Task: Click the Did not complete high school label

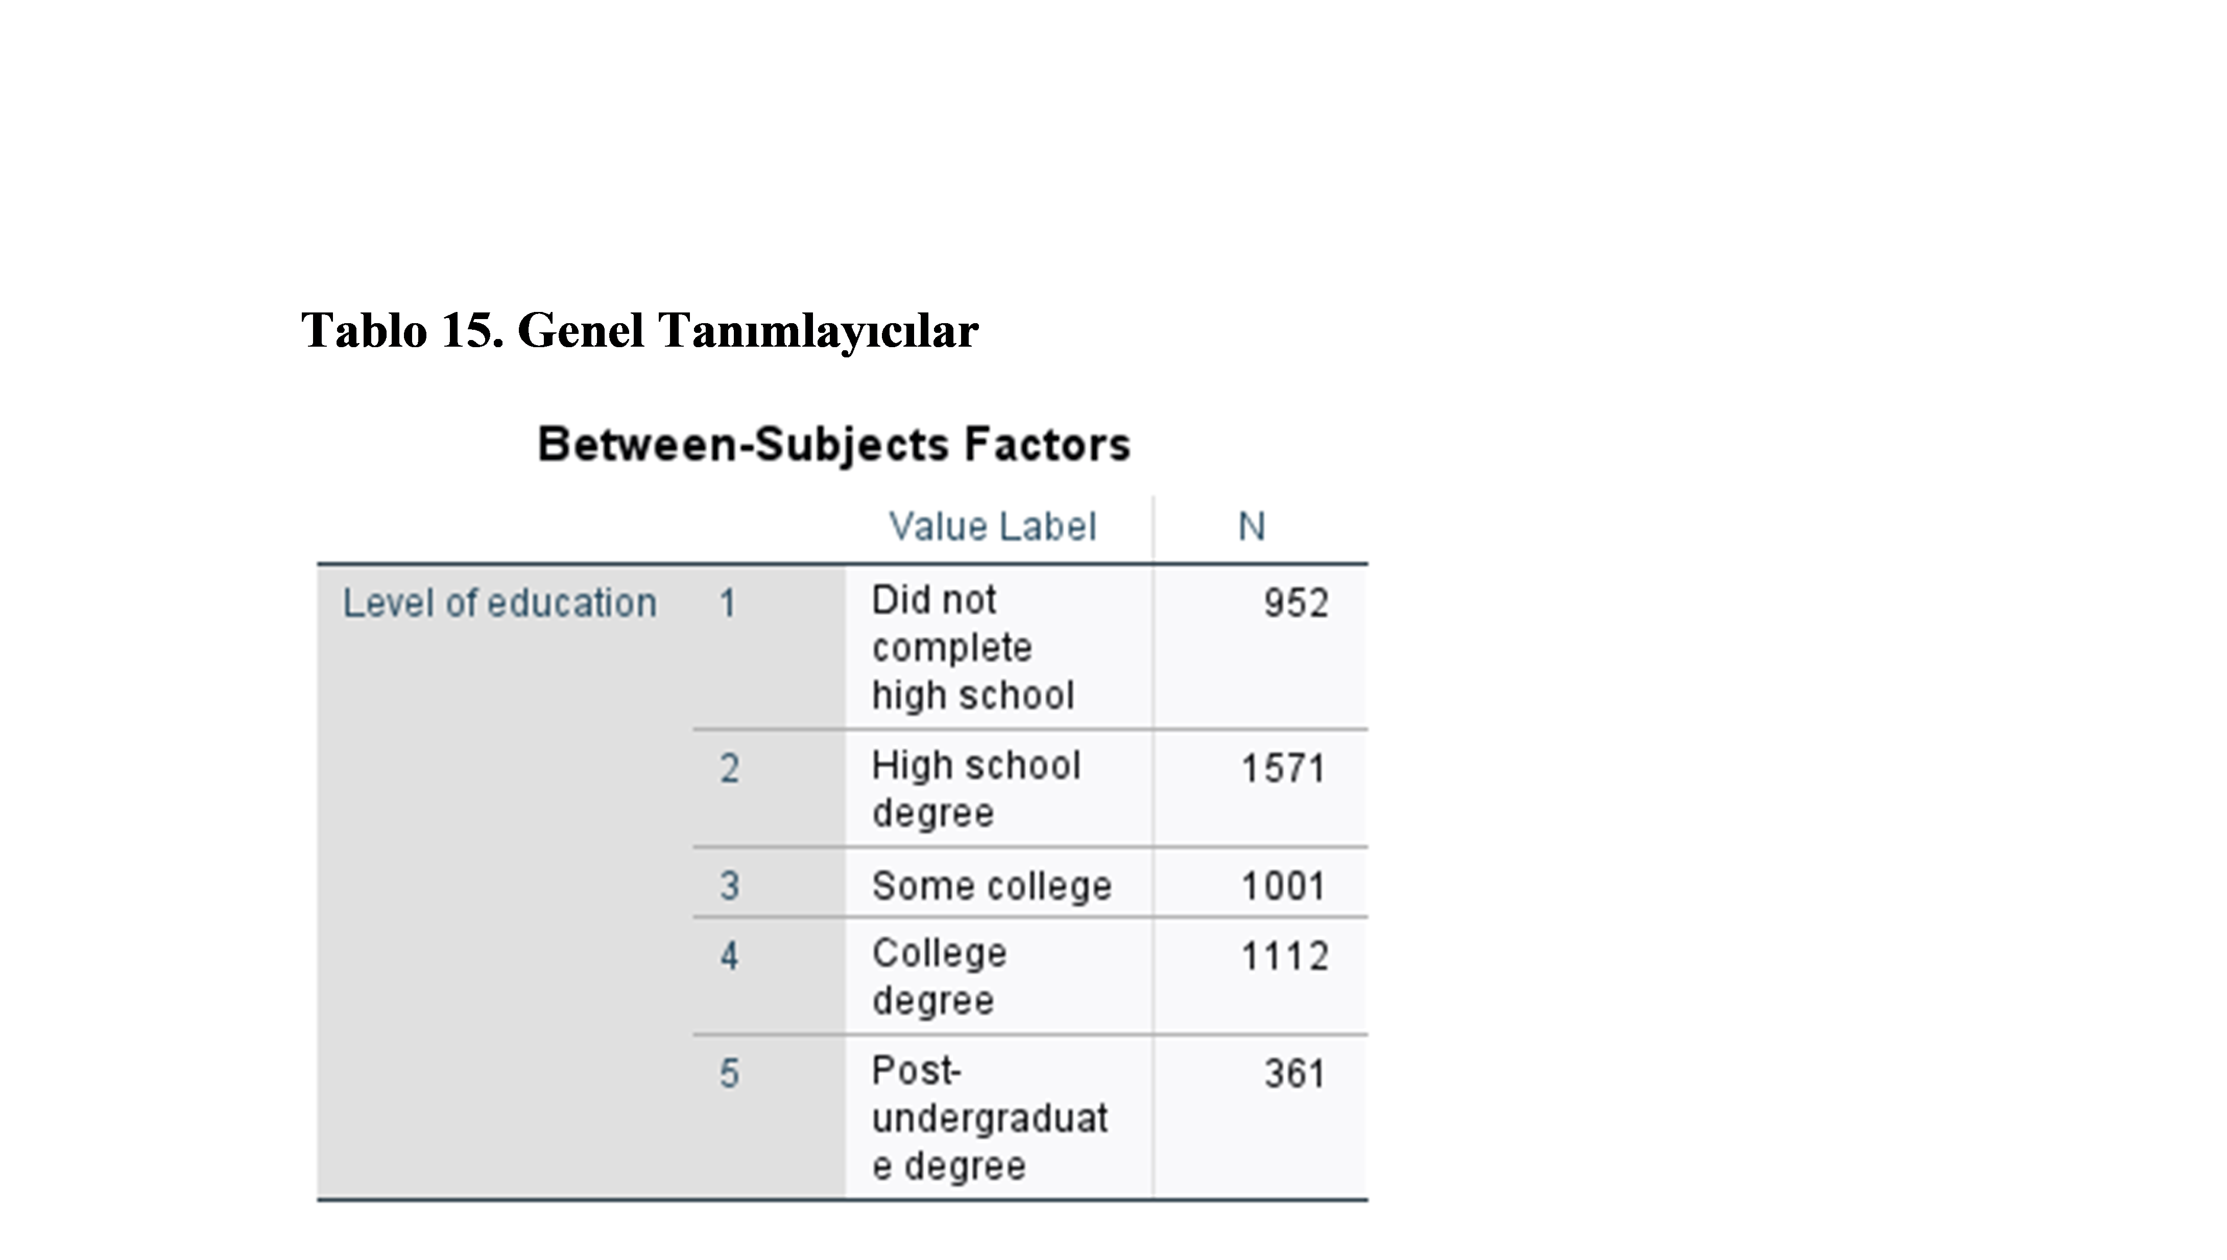Action: coord(973,647)
